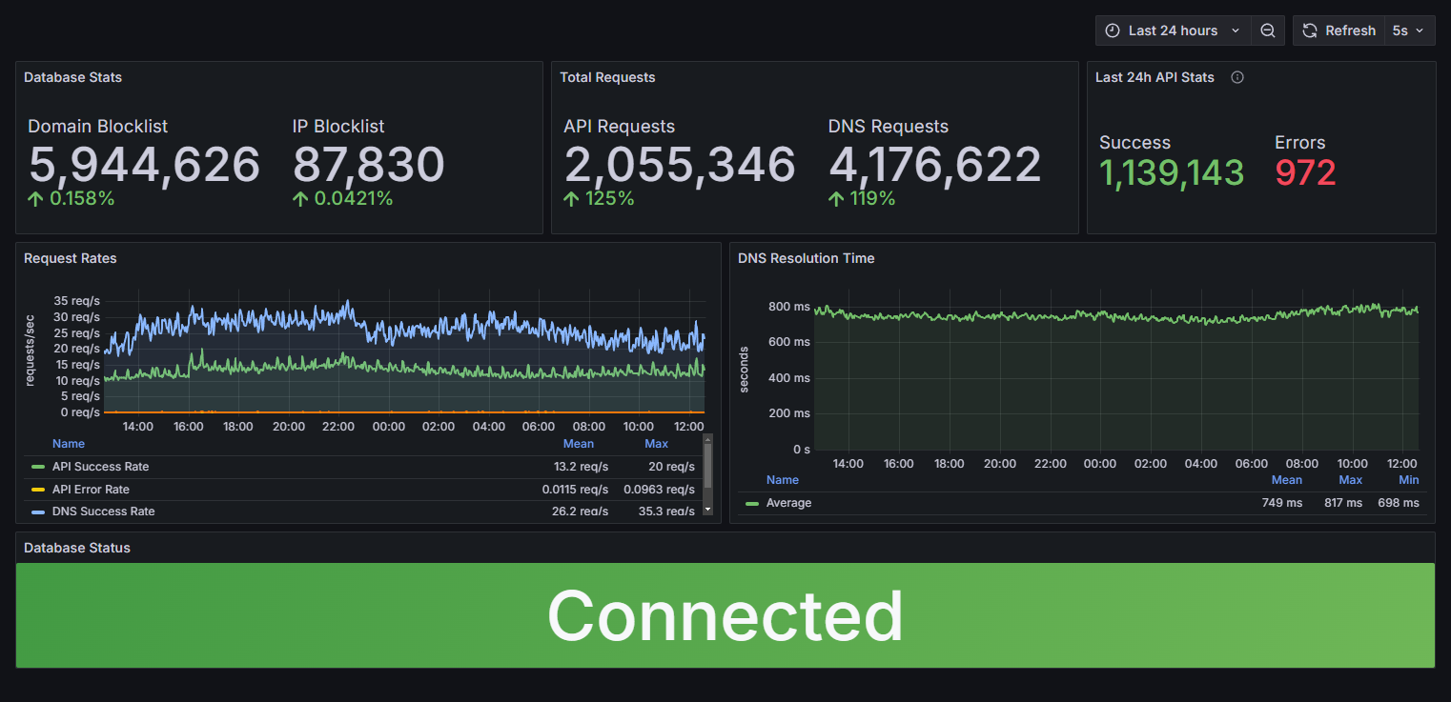Screen dimensions: 1451x702
Task: Open the Database Stats panel title
Action: pos(72,77)
